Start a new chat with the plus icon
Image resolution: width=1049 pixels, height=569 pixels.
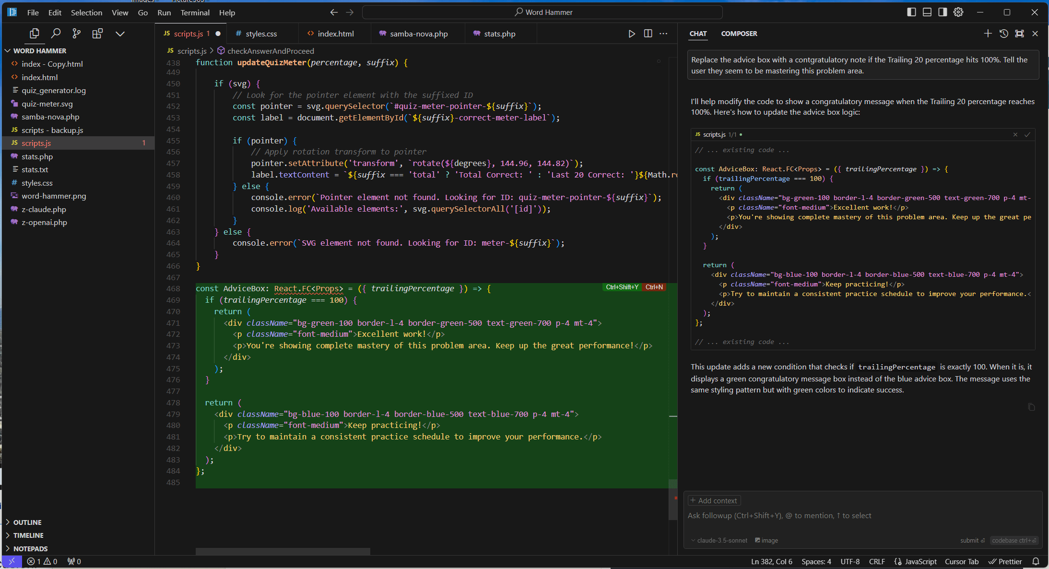pyautogui.click(x=988, y=33)
